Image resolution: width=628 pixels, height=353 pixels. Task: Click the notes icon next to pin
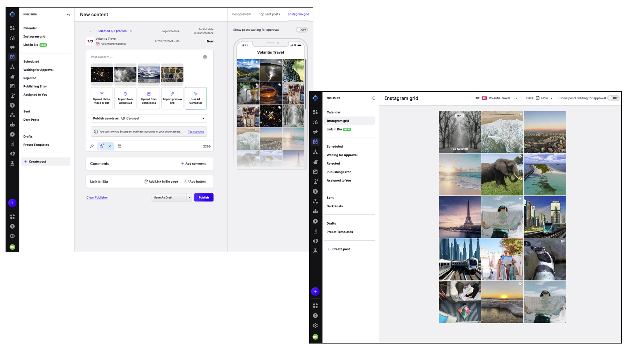(x=101, y=146)
